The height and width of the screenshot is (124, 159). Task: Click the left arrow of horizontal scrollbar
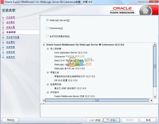pos(44,100)
